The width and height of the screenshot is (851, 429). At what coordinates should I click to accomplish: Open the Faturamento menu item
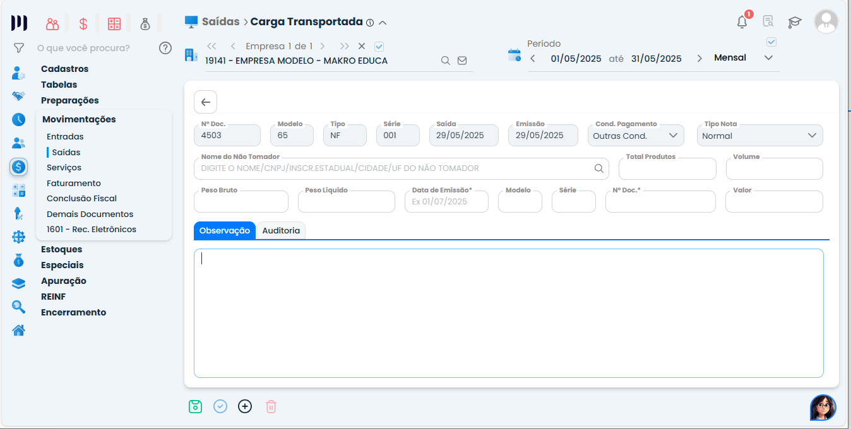pos(74,183)
